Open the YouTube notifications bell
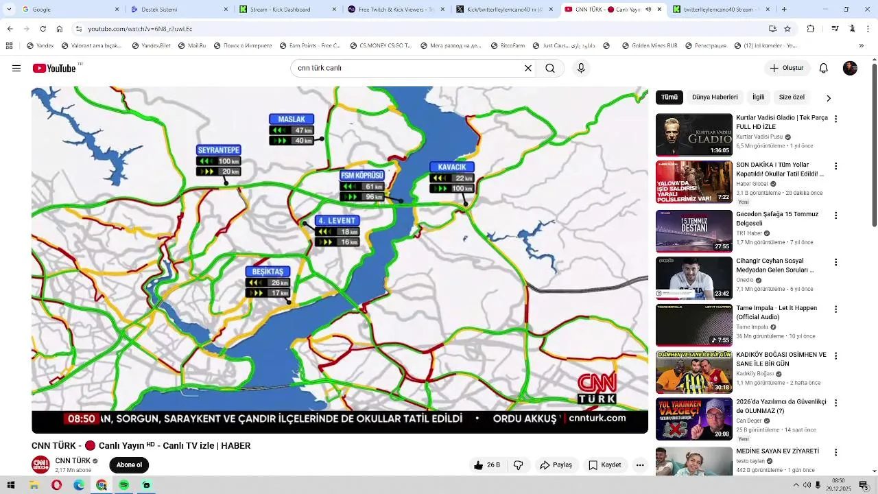The height and width of the screenshot is (494, 878). pyautogui.click(x=824, y=68)
